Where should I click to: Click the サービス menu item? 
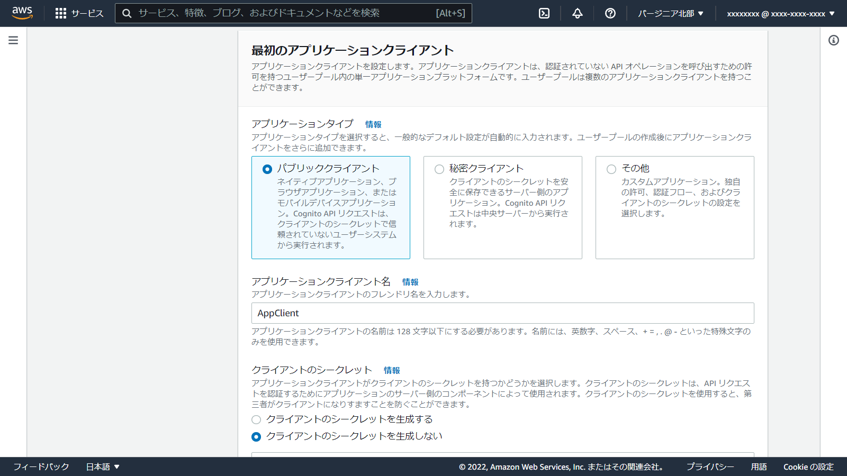pyautogui.click(x=88, y=13)
